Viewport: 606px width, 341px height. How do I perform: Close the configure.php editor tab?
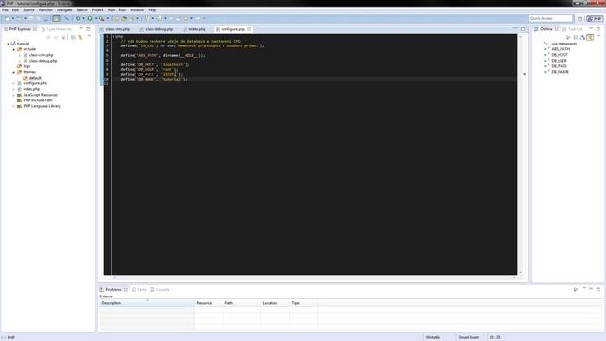click(x=249, y=29)
